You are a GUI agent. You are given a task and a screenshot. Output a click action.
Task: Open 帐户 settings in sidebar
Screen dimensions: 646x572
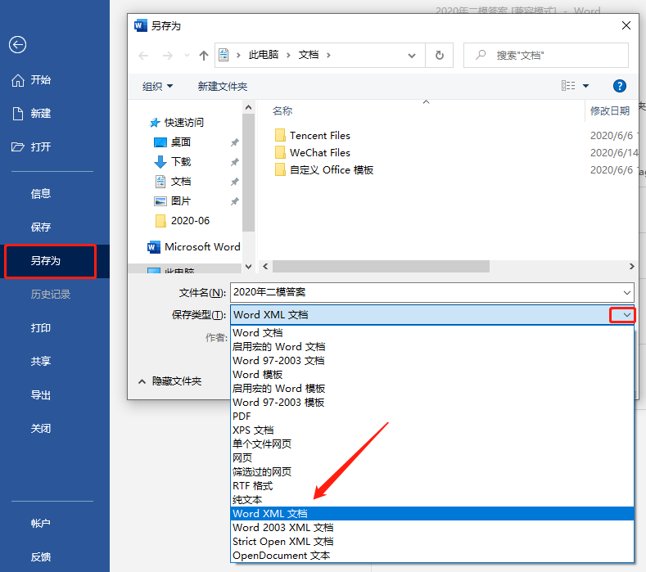coord(40,524)
